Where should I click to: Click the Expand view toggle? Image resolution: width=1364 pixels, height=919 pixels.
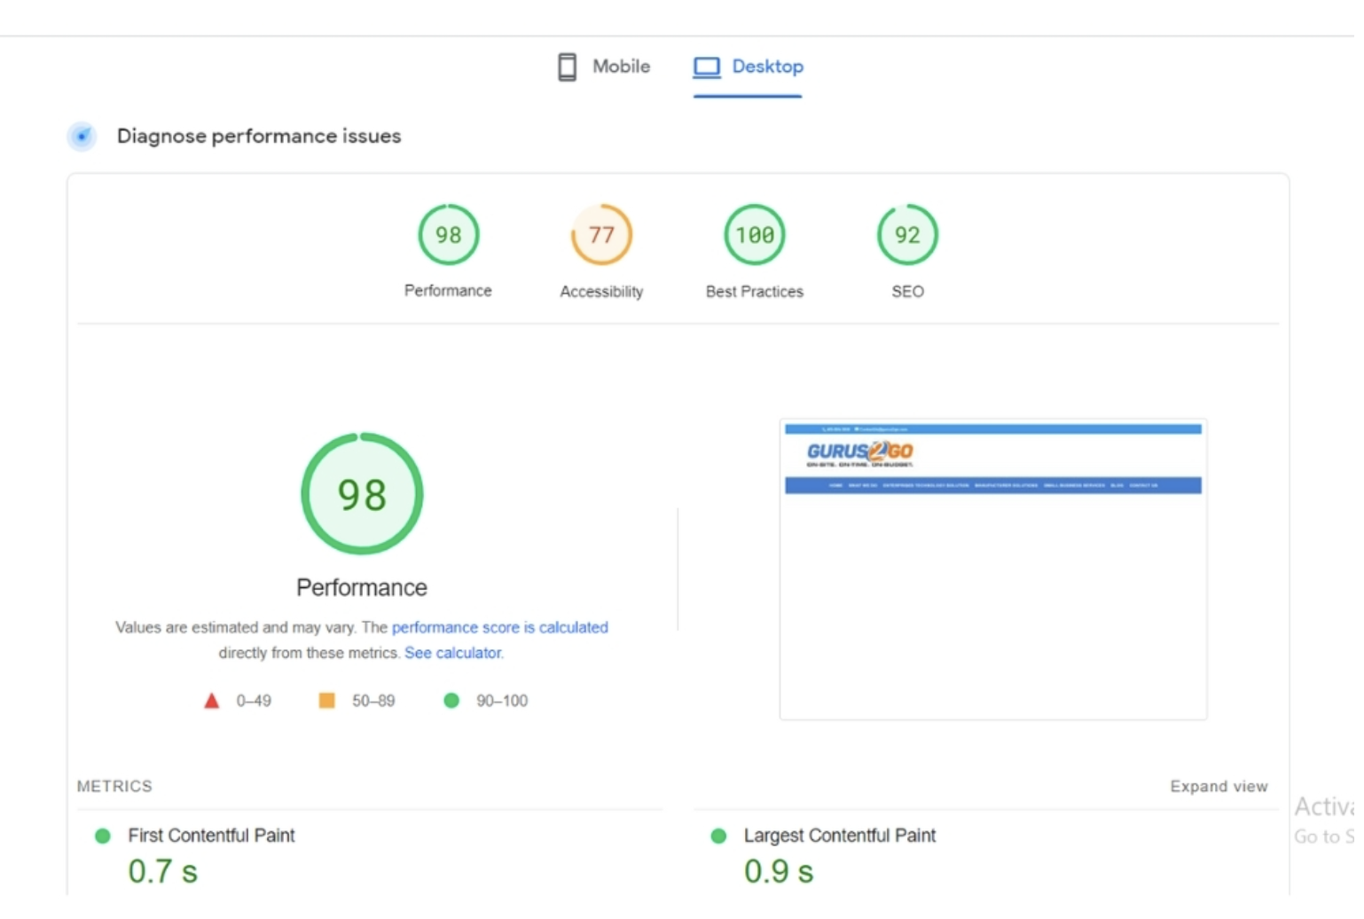(x=1219, y=787)
